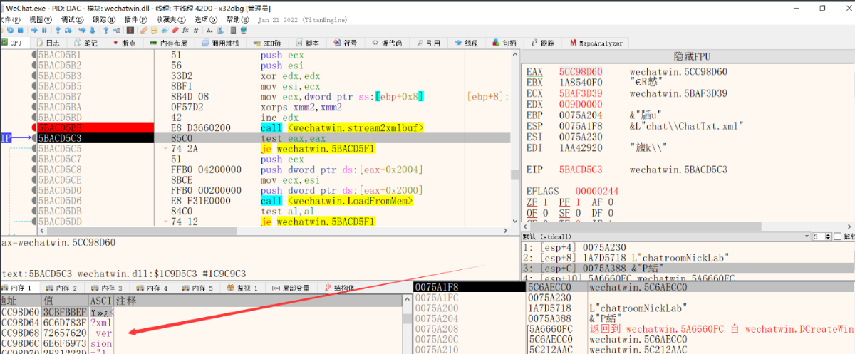
Task: Switch to the 日志 tab
Action: 48,43
